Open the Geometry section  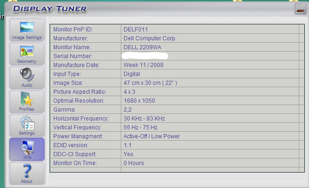27,54
